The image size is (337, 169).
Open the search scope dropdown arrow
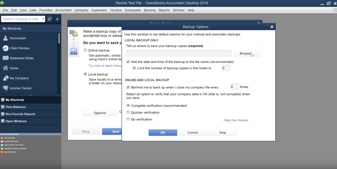coord(43,19)
